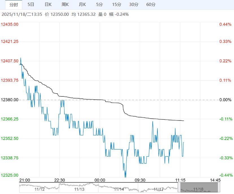Image resolution: width=234 pixels, height=194 pixels.
Task: Click the lowest dip of the blue price line
Action: [125, 176]
